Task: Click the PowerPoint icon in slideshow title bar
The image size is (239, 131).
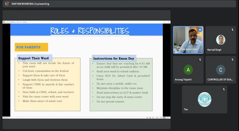Action: click(x=4, y=22)
